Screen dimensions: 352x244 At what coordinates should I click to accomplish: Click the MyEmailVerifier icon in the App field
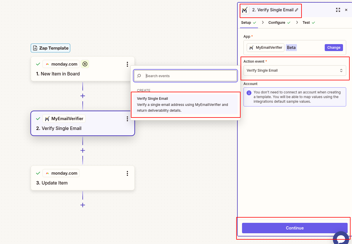251,47
